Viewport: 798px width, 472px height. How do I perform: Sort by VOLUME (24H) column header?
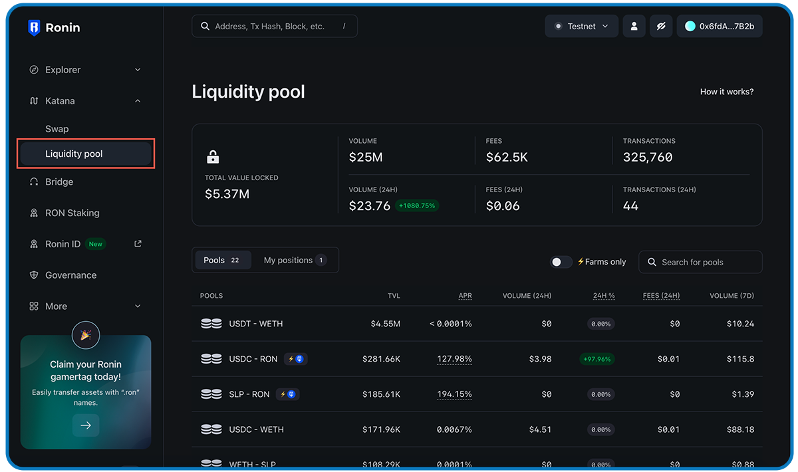pyautogui.click(x=527, y=296)
